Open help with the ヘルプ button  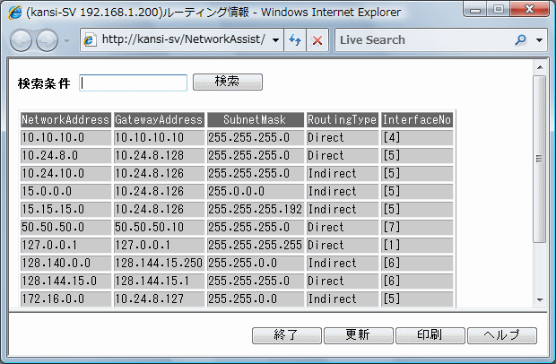pyautogui.click(x=501, y=335)
